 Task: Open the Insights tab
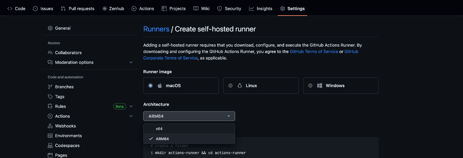coord(261,9)
